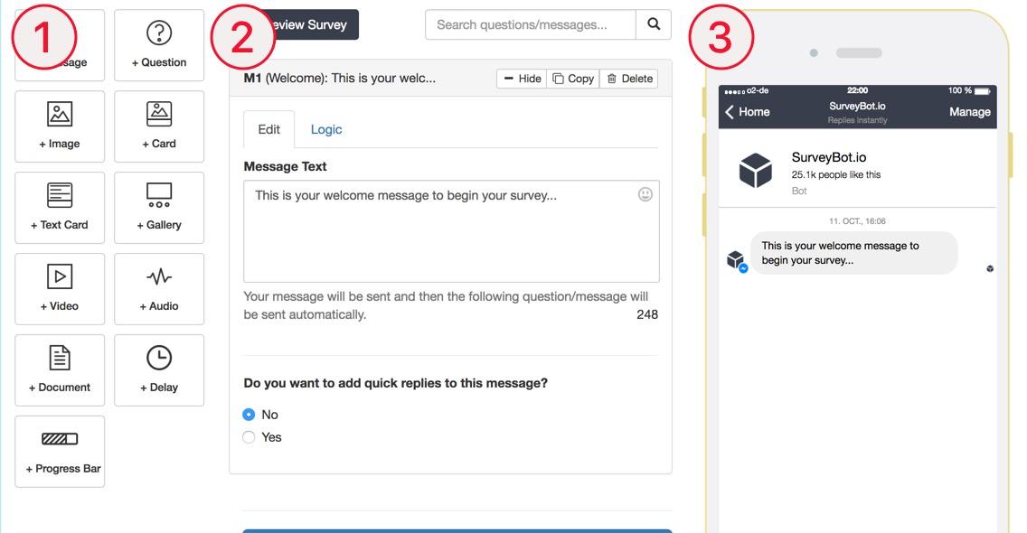This screenshot has width=1027, height=533.
Task: Open Manage in phone preview
Action: tap(970, 112)
